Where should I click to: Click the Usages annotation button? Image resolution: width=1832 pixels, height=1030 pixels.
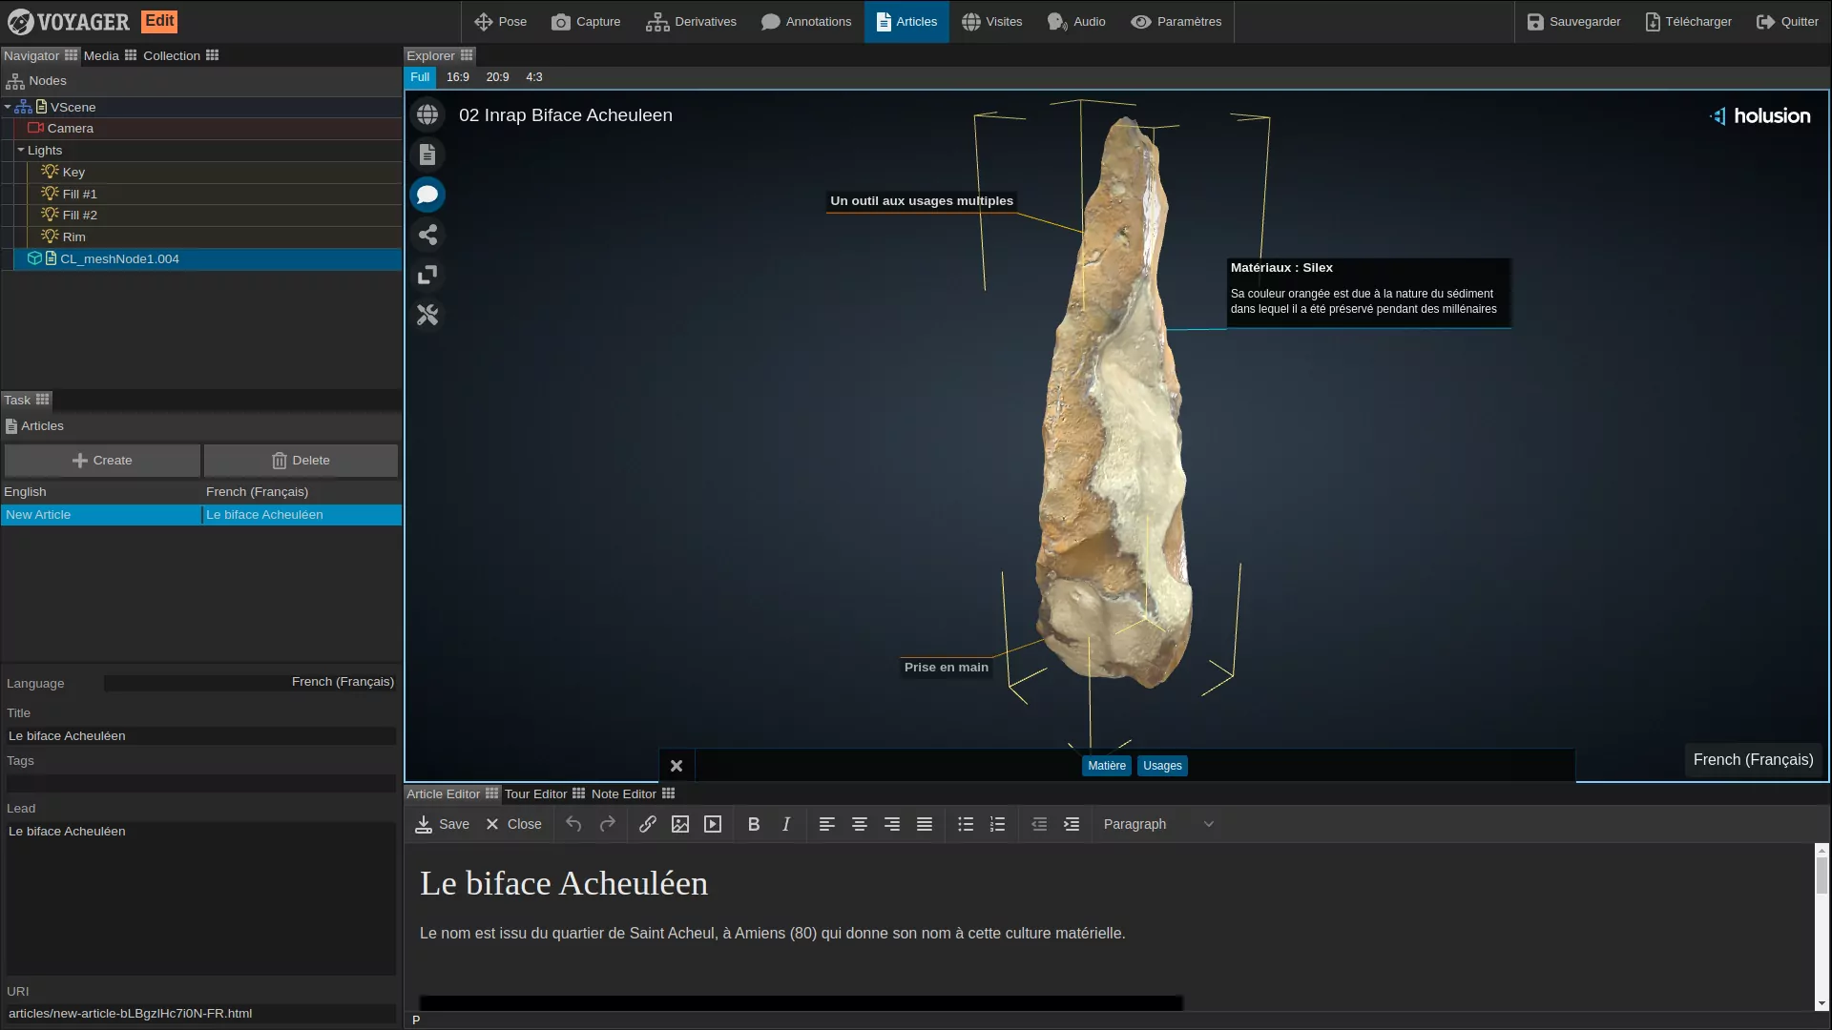[1161, 765]
